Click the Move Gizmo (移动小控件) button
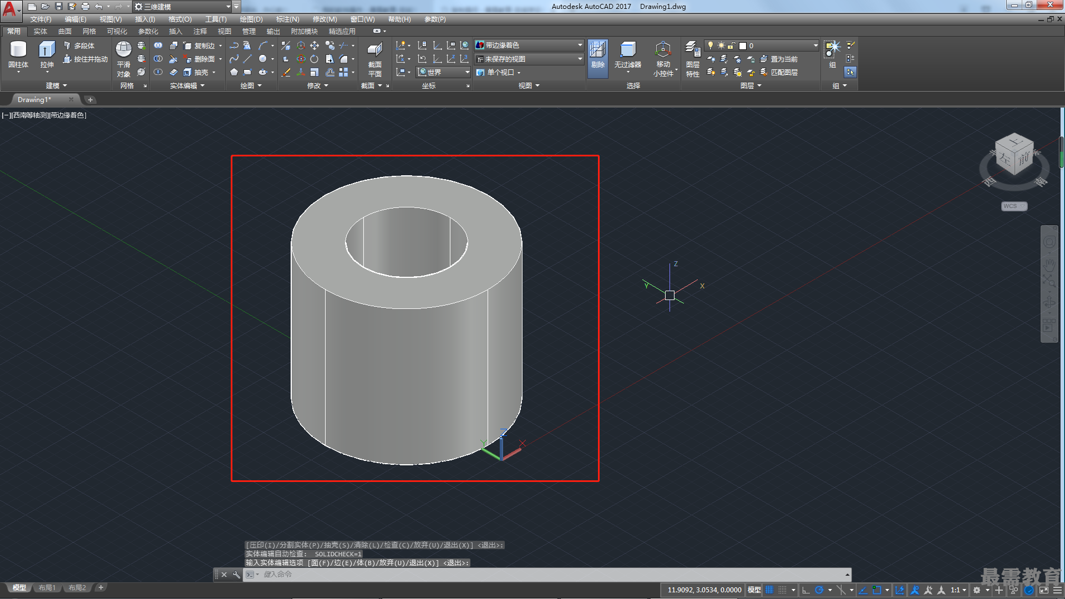This screenshot has height=599, width=1065. pos(663,59)
